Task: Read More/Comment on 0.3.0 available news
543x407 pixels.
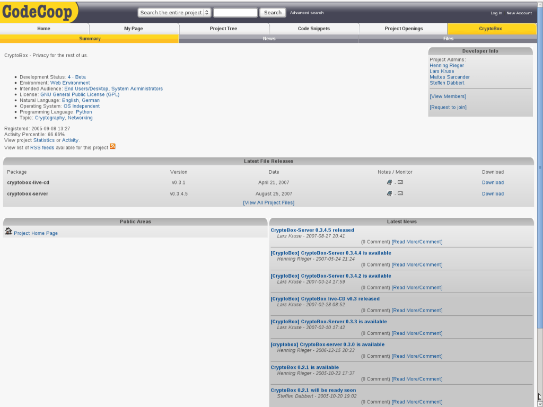Action: (x=417, y=356)
